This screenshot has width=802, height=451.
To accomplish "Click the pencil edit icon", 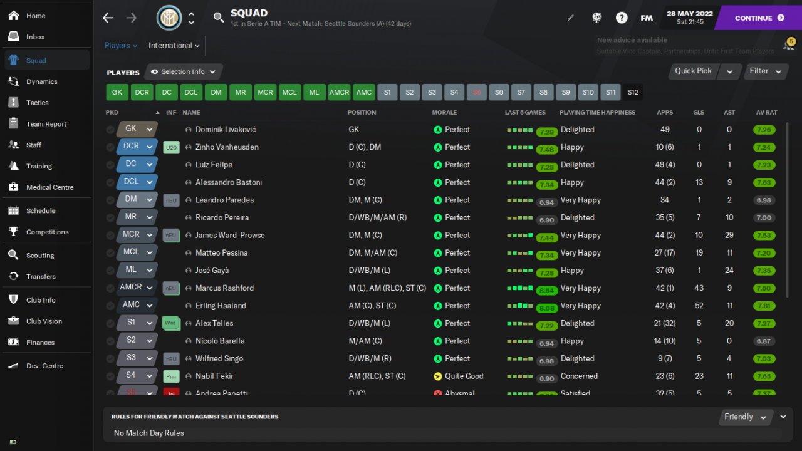I will [x=570, y=18].
